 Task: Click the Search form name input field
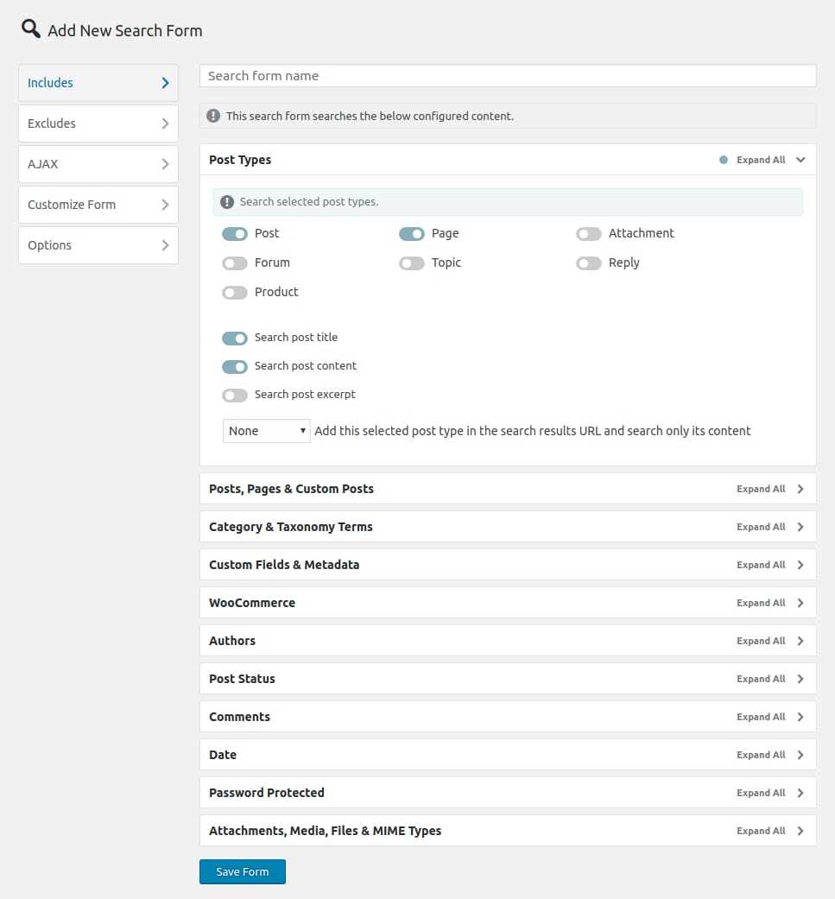pyautogui.click(x=508, y=76)
